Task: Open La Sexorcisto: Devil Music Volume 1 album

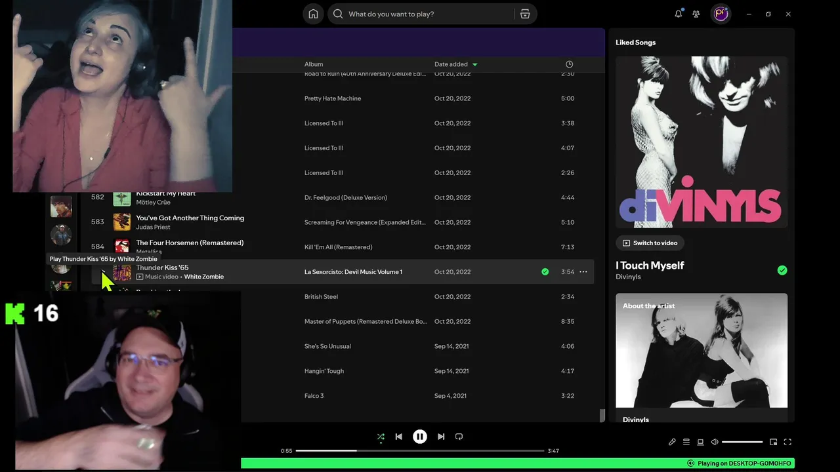Action: coord(353,272)
